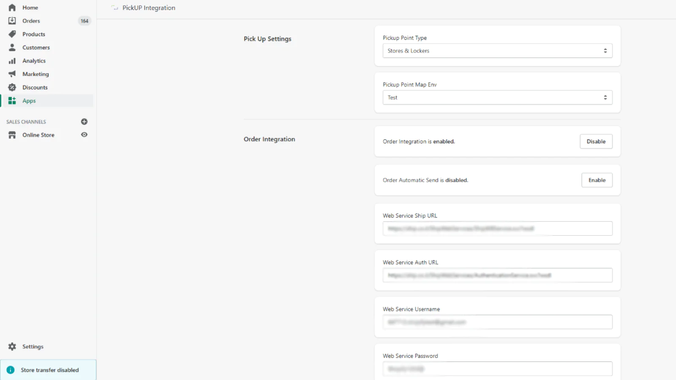Click the Products tag icon
This screenshot has height=380, width=676.
pos(12,34)
